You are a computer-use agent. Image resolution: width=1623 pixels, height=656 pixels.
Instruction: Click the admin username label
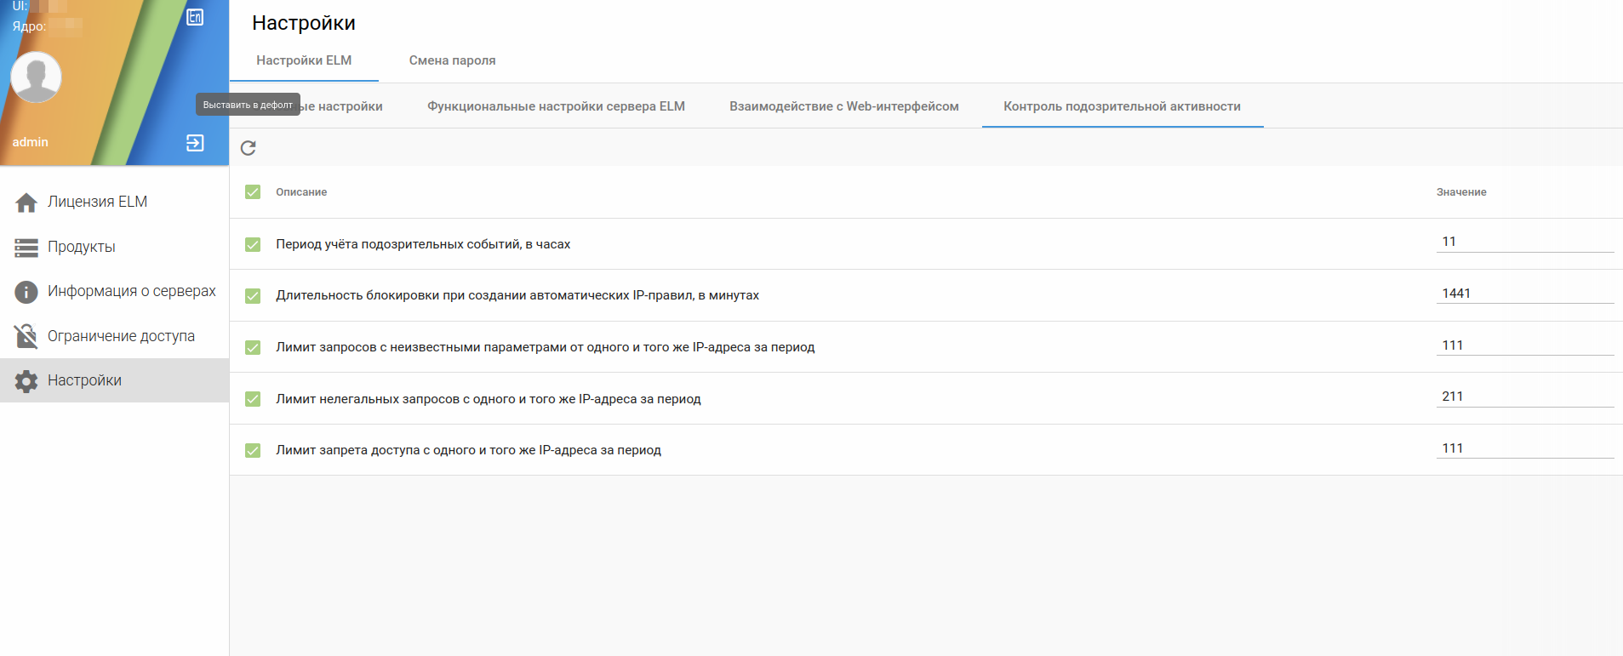tap(30, 142)
